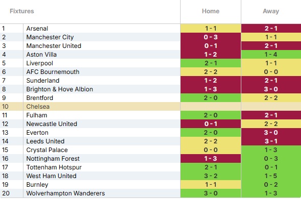Screen dimensions: 301x199
Task: Click West Ham United away score 1 - 5
Action: [x=271, y=176]
